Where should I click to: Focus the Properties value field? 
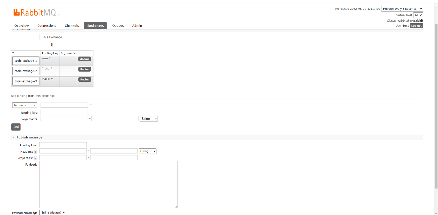tap(114, 158)
